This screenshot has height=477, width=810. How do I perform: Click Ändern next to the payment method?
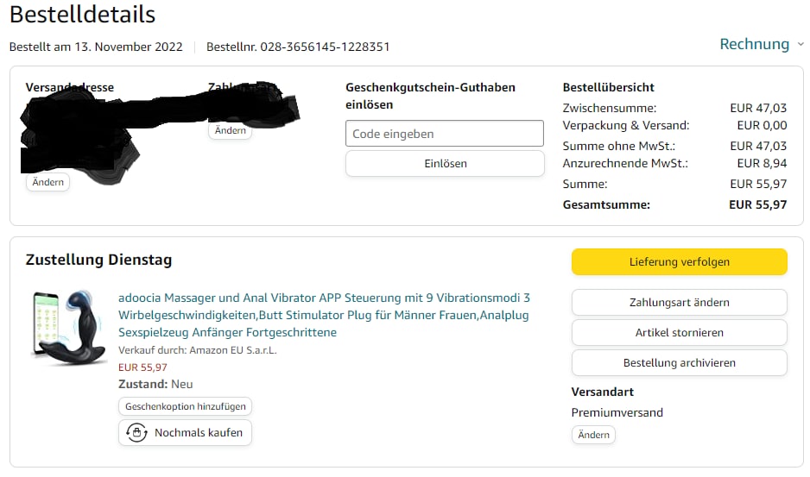(x=230, y=130)
